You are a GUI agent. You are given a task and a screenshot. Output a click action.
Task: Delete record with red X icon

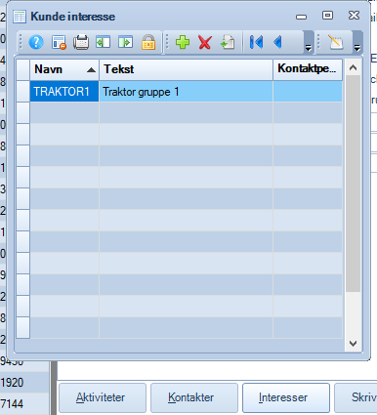click(205, 43)
